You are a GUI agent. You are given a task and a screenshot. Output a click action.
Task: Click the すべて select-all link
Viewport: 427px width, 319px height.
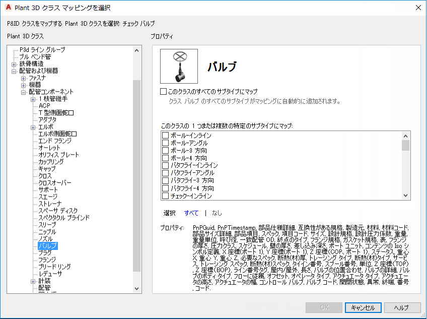pyautogui.click(x=191, y=213)
